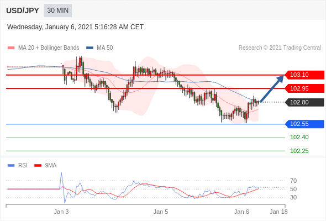Click the 30 MIN timeframe button
The image size is (326, 221).
click(58, 10)
